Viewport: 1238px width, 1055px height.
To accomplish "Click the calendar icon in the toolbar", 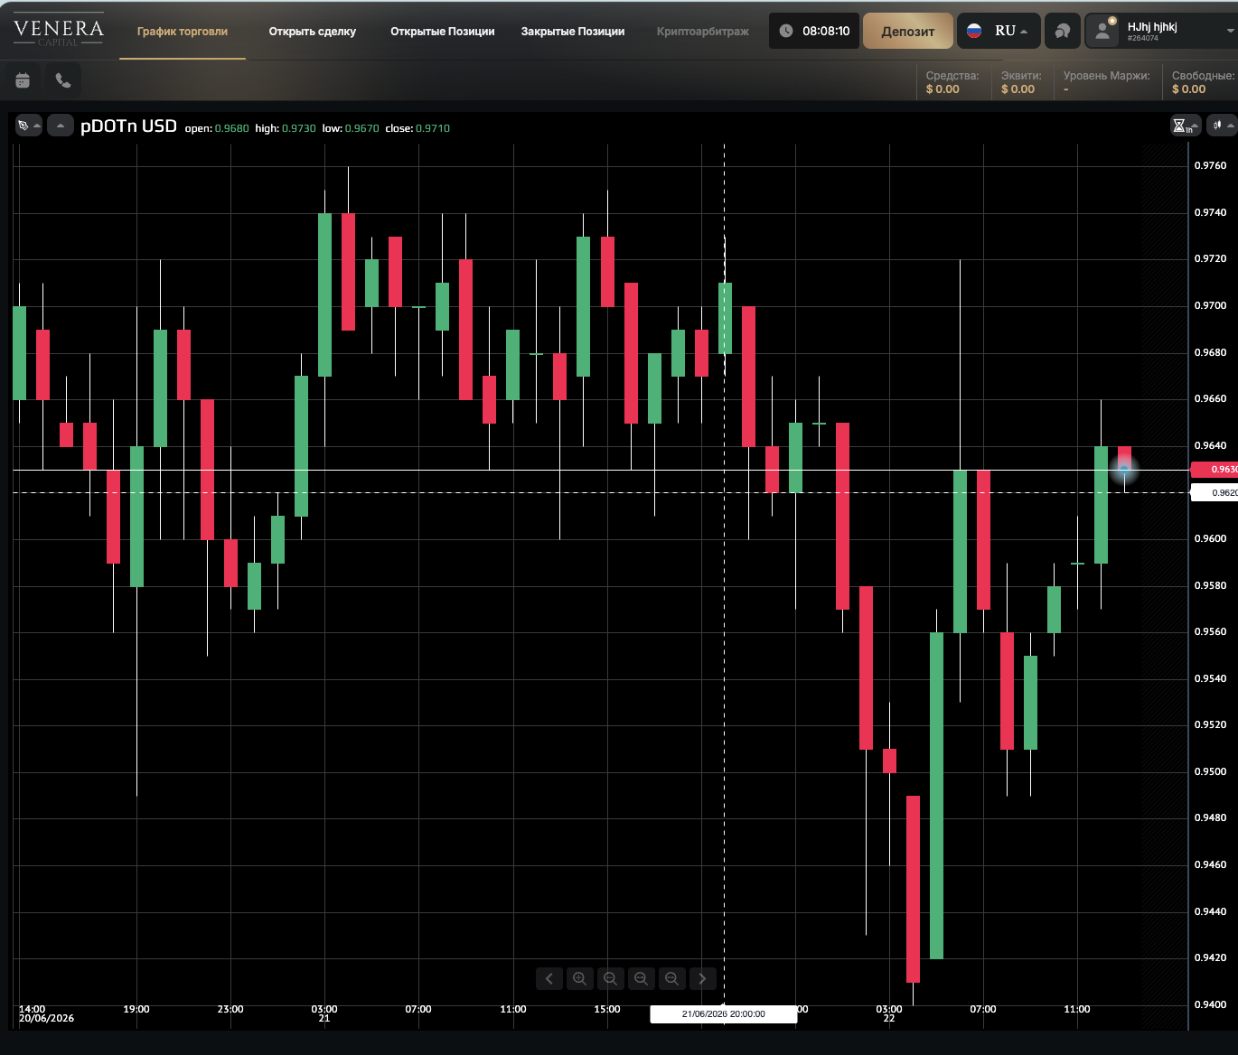I will pyautogui.click(x=23, y=80).
